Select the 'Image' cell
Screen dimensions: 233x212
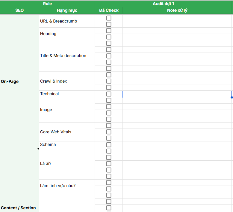67,110
